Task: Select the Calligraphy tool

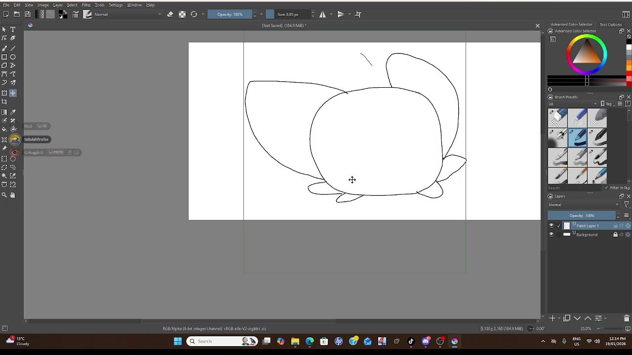Action: pyautogui.click(x=13, y=38)
